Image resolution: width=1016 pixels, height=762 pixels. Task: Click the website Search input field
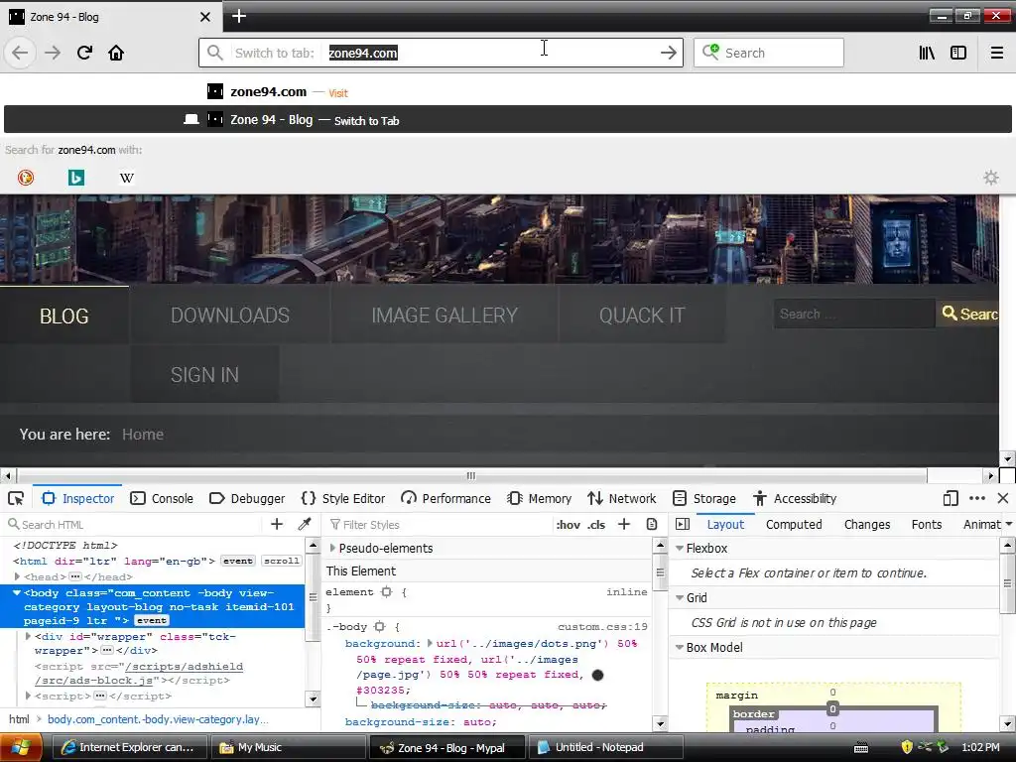coord(853,315)
